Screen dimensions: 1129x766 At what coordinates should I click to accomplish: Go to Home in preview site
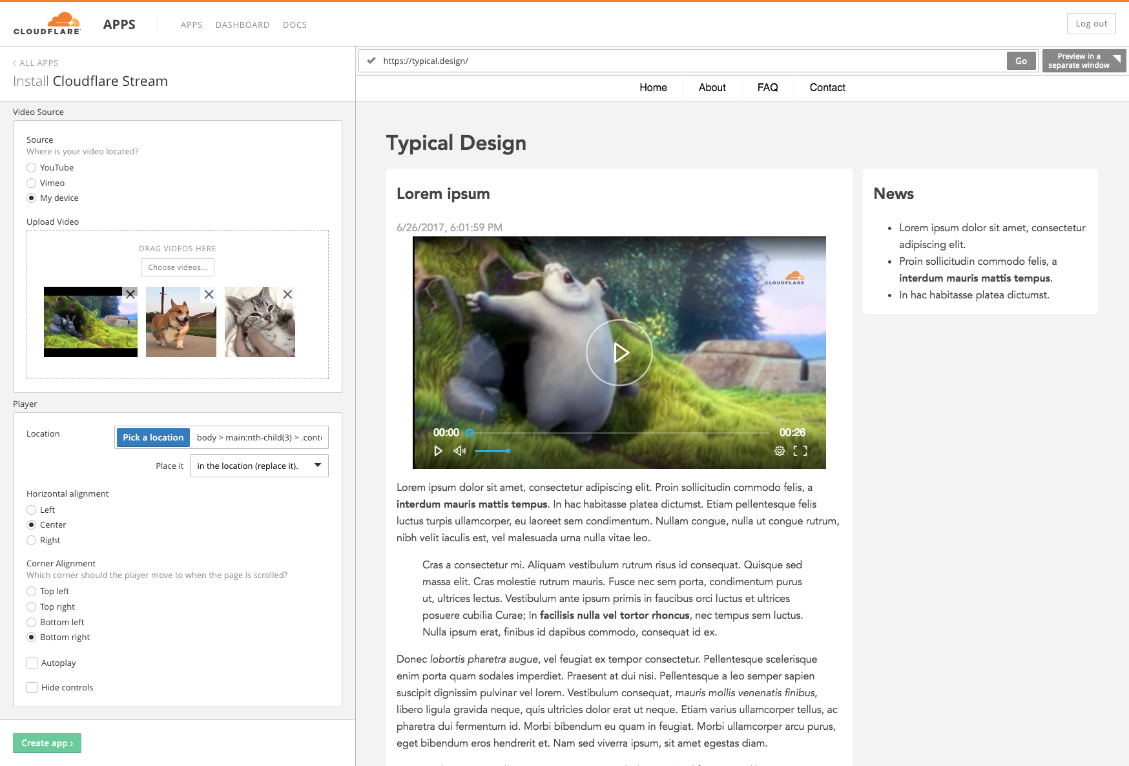[653, 87]
